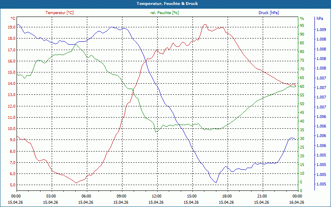
Task: Click the '16.04.26' date label
Action: tap(297, 202)
